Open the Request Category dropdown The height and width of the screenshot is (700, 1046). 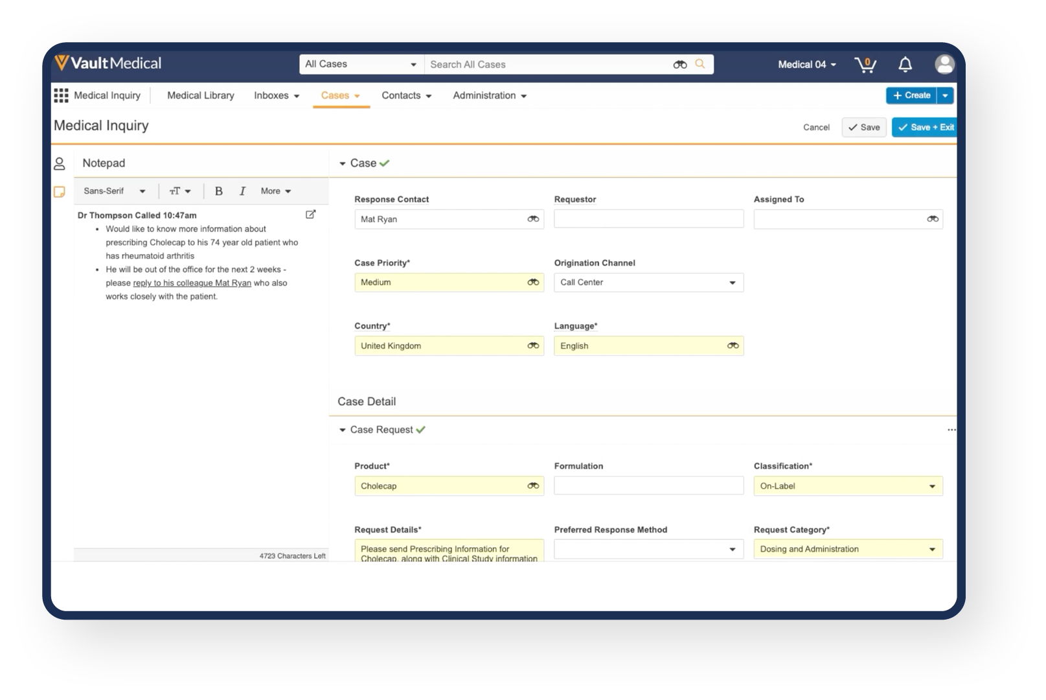pos(848,549)
